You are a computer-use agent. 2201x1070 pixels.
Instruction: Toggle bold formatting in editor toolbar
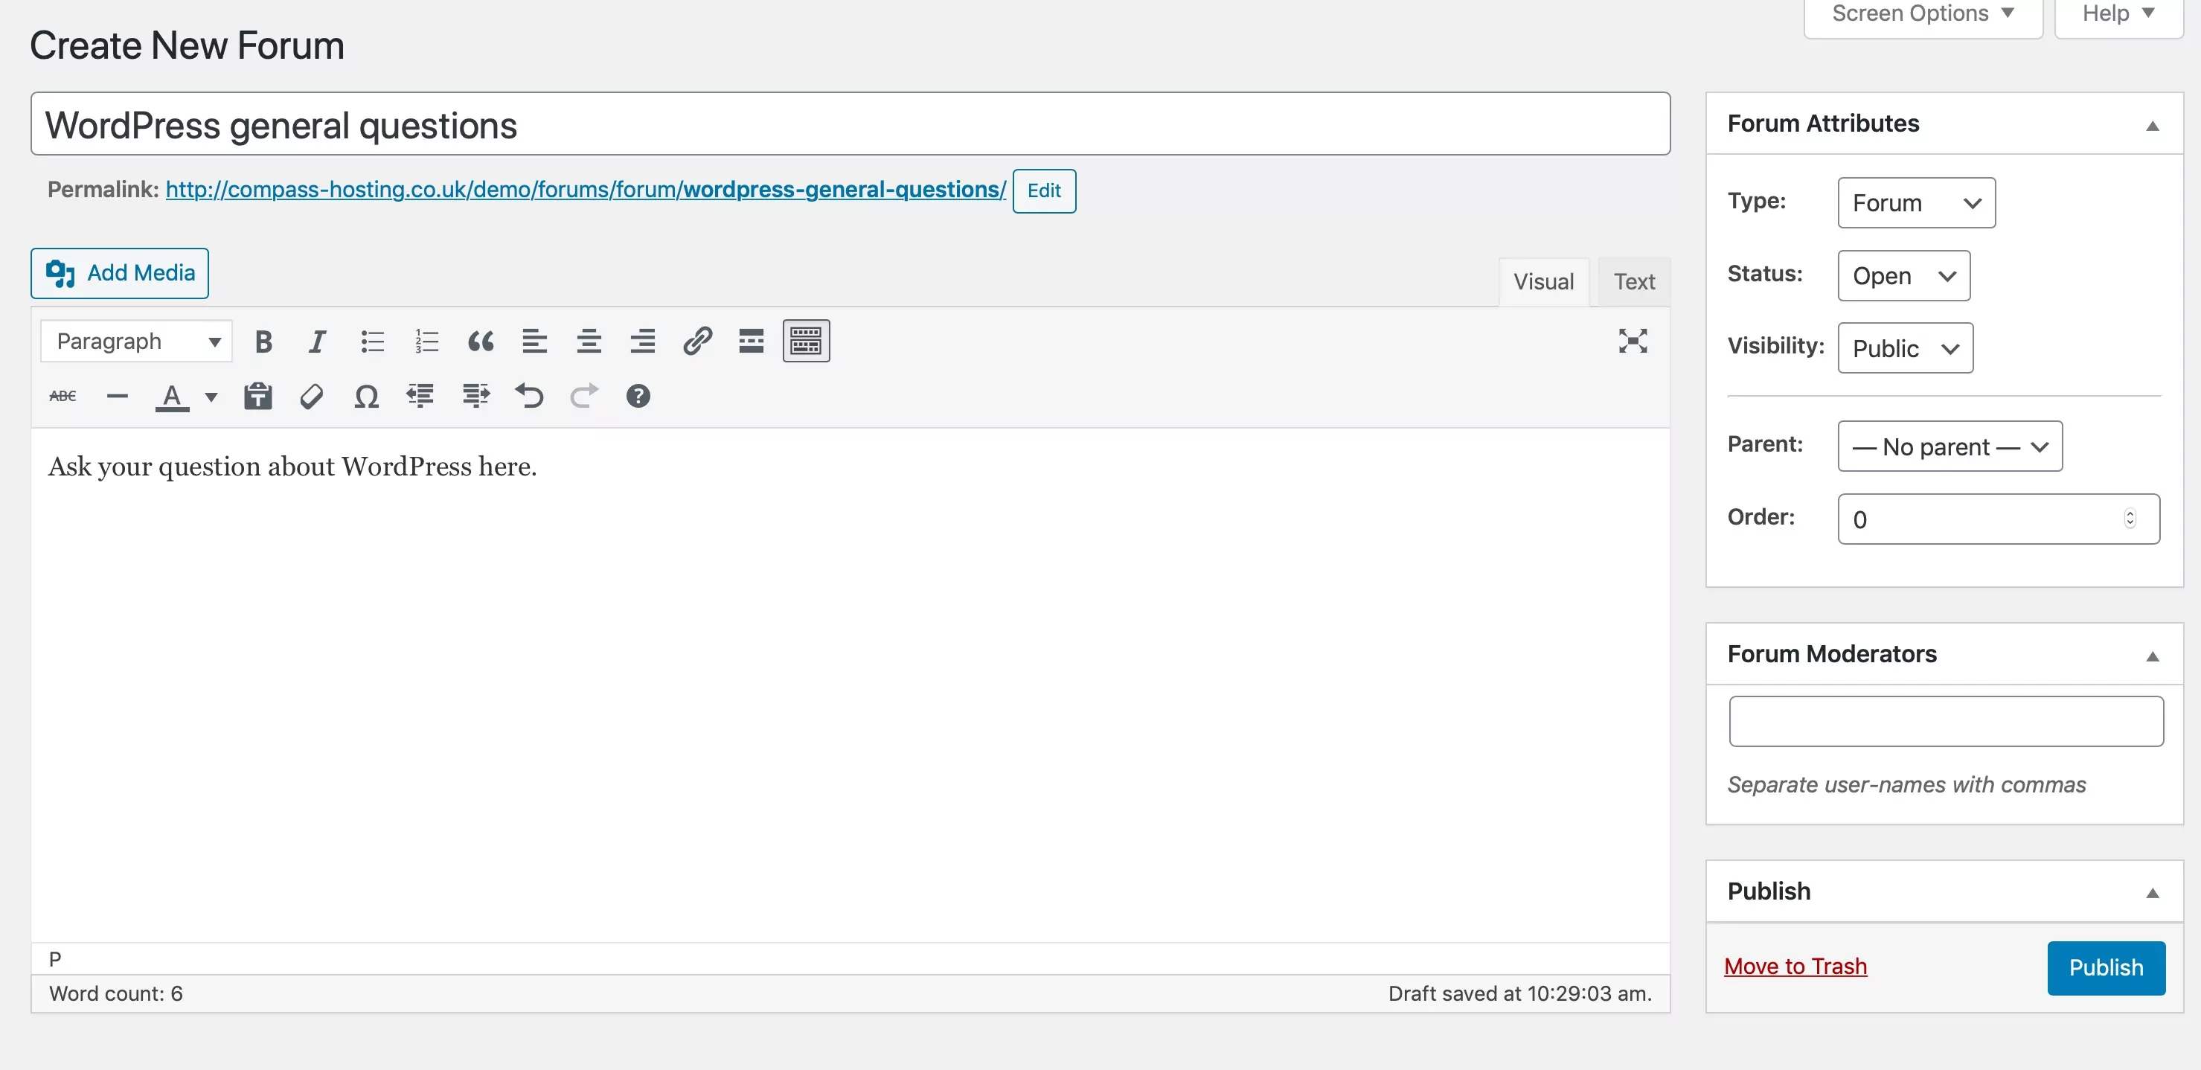tap(263, 342)
